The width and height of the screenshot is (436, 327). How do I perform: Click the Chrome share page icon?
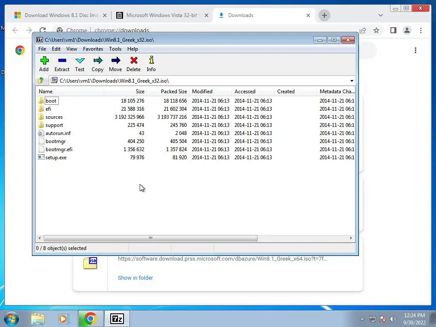pos(363,30)
